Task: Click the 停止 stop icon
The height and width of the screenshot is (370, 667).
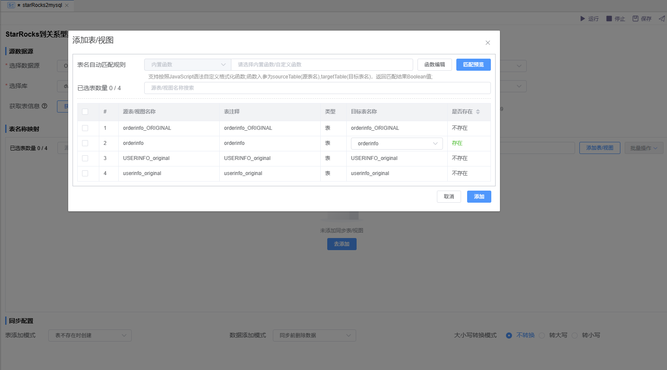Action: tap(609, 19)
